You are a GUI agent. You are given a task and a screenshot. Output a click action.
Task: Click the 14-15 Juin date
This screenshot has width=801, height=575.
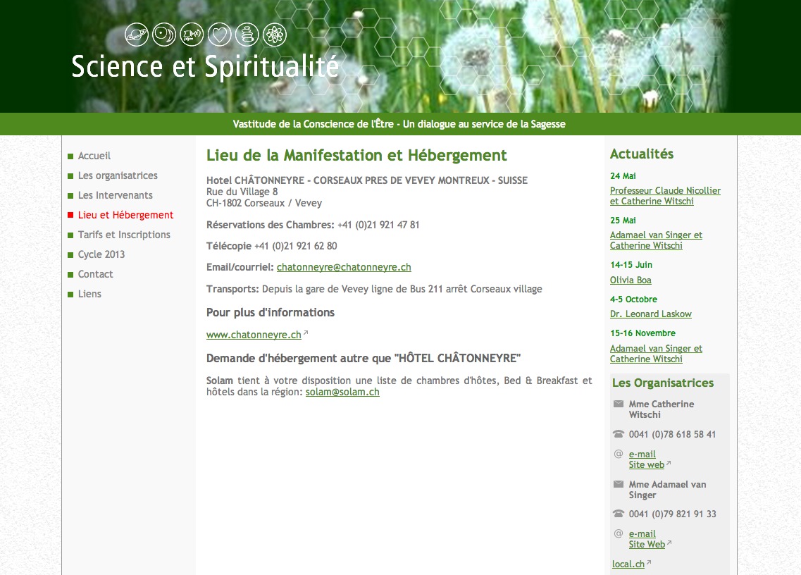point(631,265)
